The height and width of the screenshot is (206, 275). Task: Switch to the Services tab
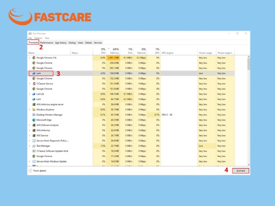click(98, 43)
